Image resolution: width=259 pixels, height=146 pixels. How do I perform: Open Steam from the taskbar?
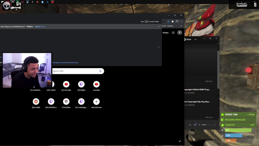pyautogui.click(x=28, y=2)
